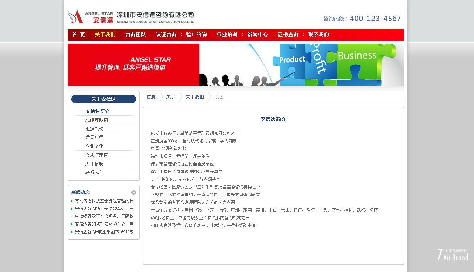The height and width of the screenshot is (272, 474).
Task: Open the 万网博通科技 news article link
Action: (104, 201)
